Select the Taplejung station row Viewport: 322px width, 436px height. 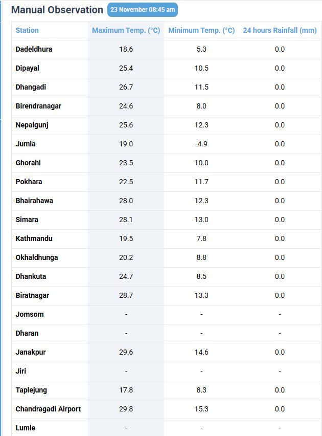pyautogui.click(x=31, y=390)
